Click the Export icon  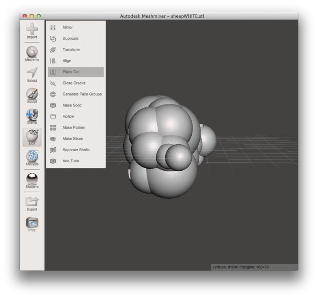pos(32,203)
